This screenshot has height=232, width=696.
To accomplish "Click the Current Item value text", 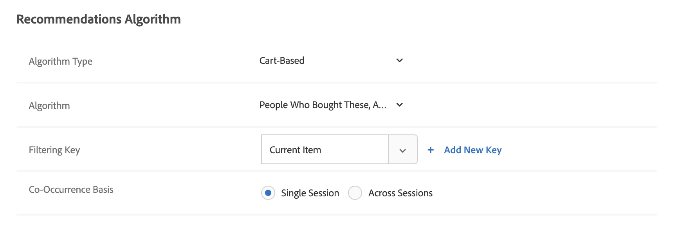I will 295,150.
